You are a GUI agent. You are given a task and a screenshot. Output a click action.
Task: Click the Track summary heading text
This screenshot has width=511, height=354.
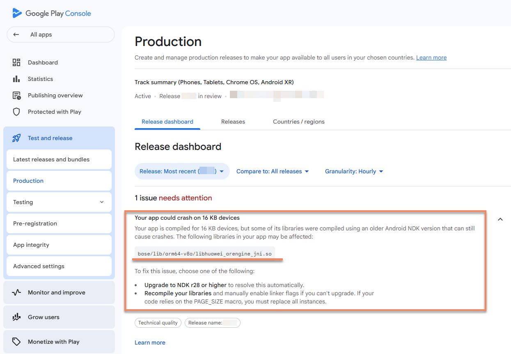click(x=214, y=82)
